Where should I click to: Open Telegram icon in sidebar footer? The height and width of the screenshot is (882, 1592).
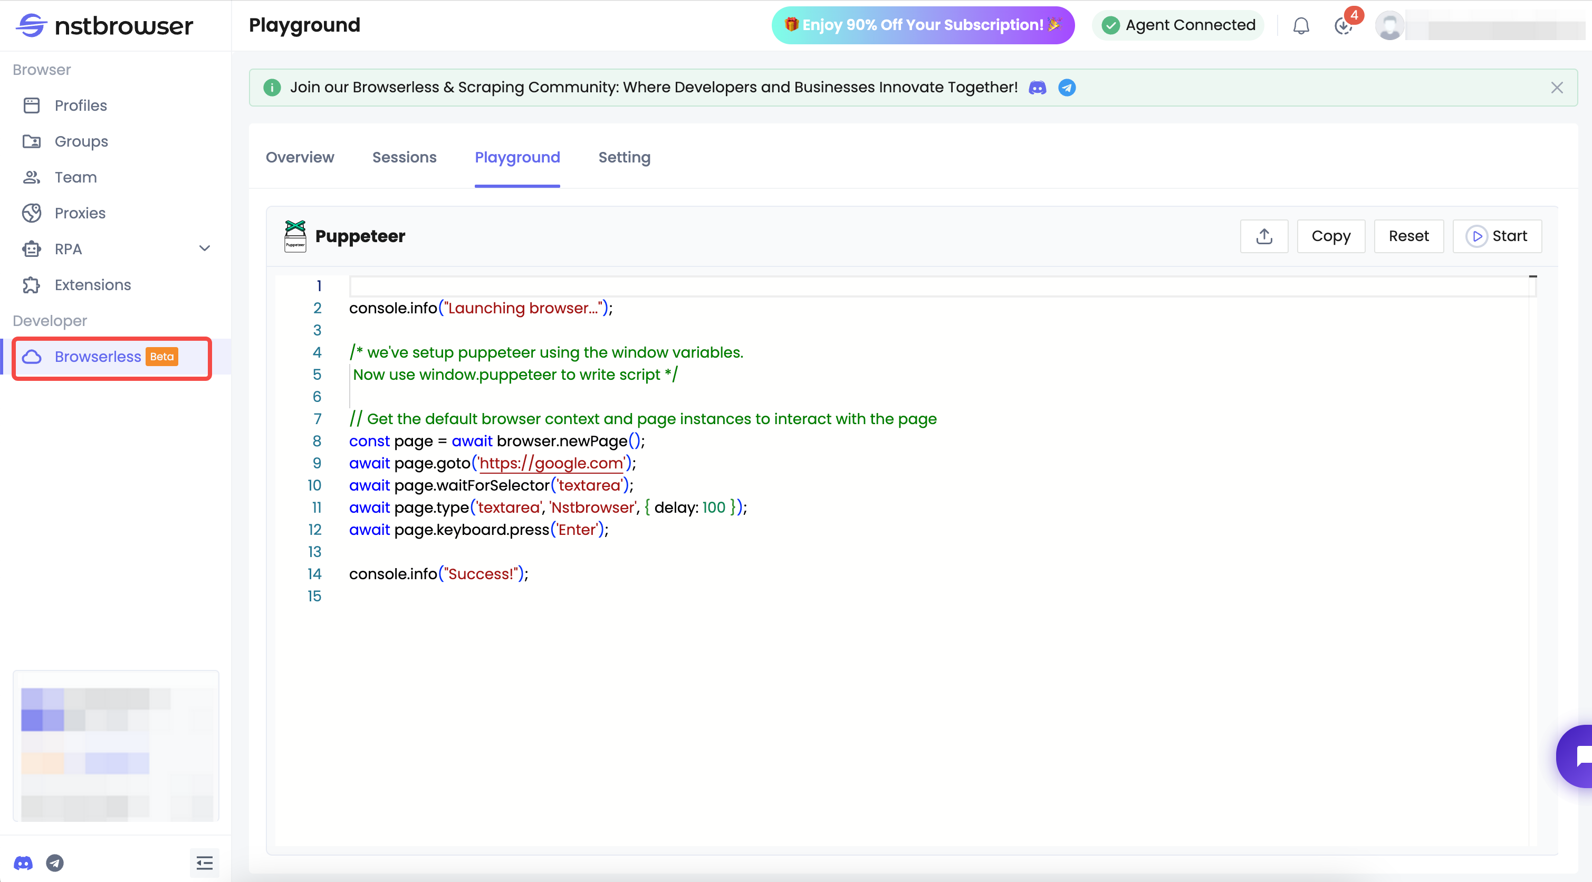(55, 863)
